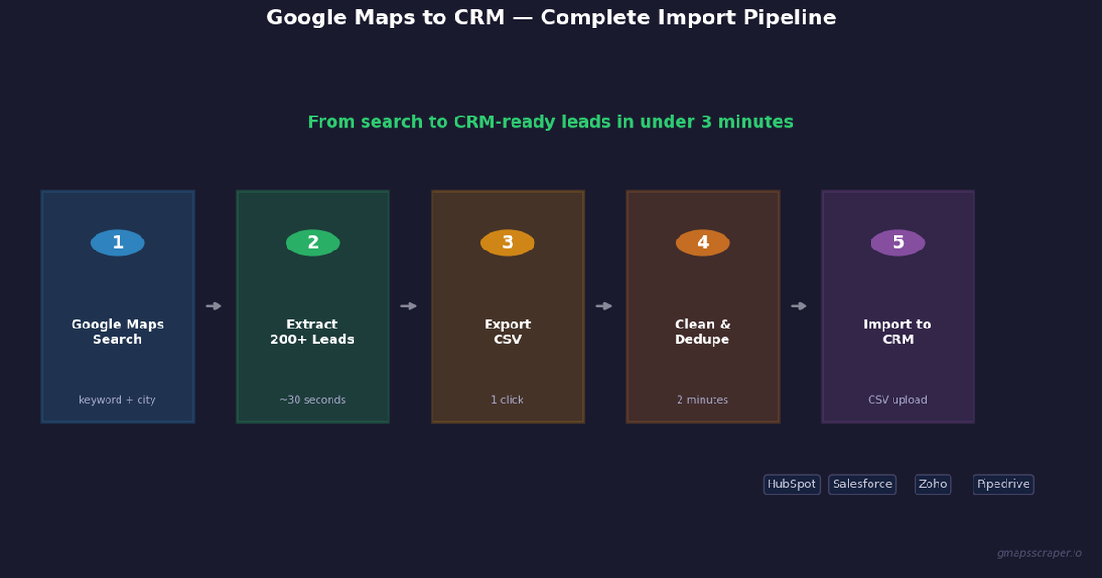This screenshot has width=1102, height=578.
Task: Click the yellow step 3 badge
Action: click(x=508, y=243)
